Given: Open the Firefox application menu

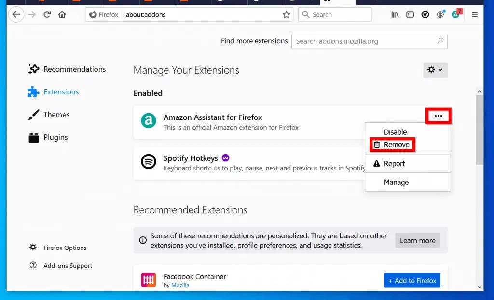Looking at the screenshot, I should pyautogui.click(x=475, y=14).
